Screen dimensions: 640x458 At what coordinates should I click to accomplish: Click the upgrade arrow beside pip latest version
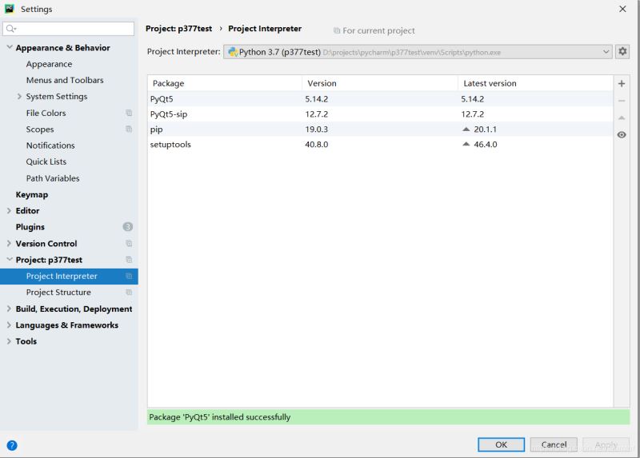coord(466,129)
